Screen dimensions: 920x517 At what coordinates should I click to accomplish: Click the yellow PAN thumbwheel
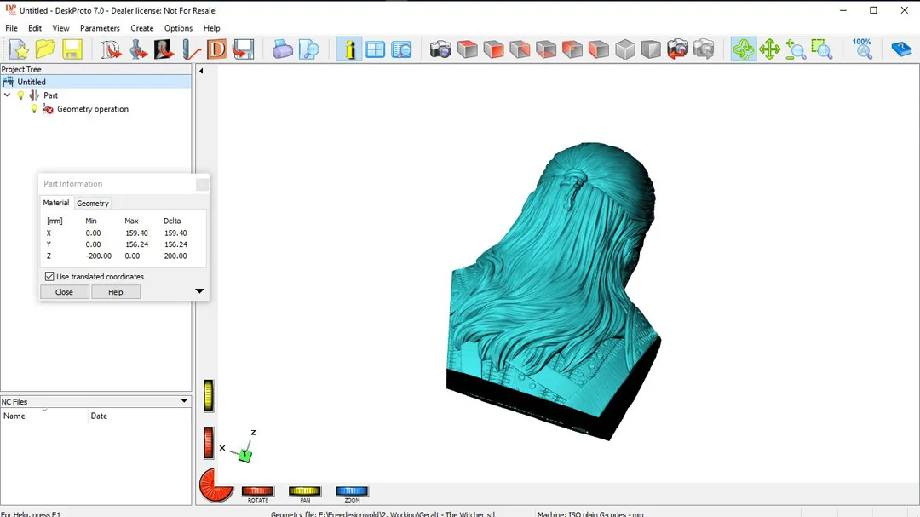pyautogui.click(x=305, y=491)
